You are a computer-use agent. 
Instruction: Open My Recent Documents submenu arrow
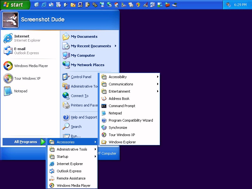click(x=116, y=46)
